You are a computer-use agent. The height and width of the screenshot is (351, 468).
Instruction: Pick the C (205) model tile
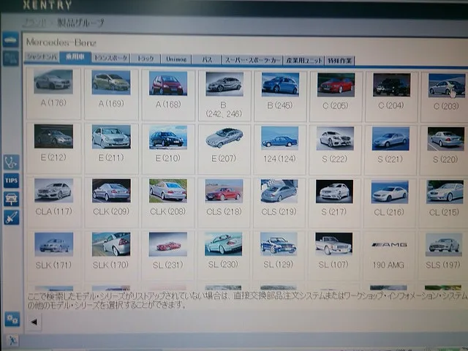point(336,96)
